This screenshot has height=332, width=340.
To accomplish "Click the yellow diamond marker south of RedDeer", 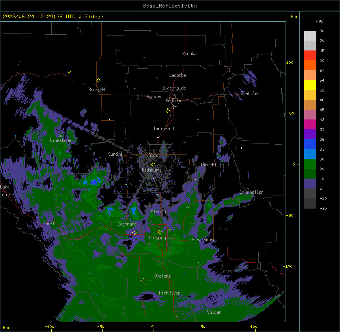I will pyautogui.click(x=168, y=111).
